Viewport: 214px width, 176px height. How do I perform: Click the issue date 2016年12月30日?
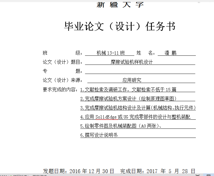coord(92,171)
